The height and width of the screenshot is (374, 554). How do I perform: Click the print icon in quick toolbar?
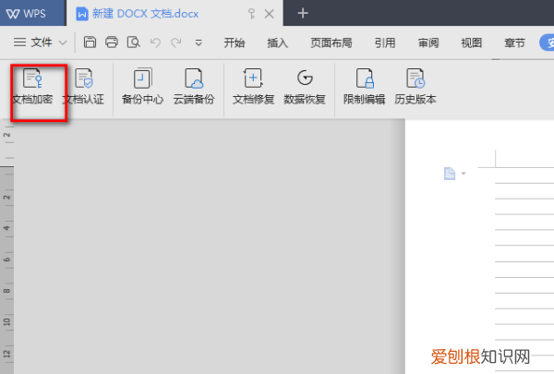pyautogui.click(x=112, y=42)
